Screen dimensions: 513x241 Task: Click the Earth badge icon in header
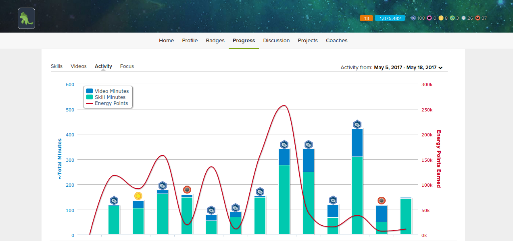452,18
